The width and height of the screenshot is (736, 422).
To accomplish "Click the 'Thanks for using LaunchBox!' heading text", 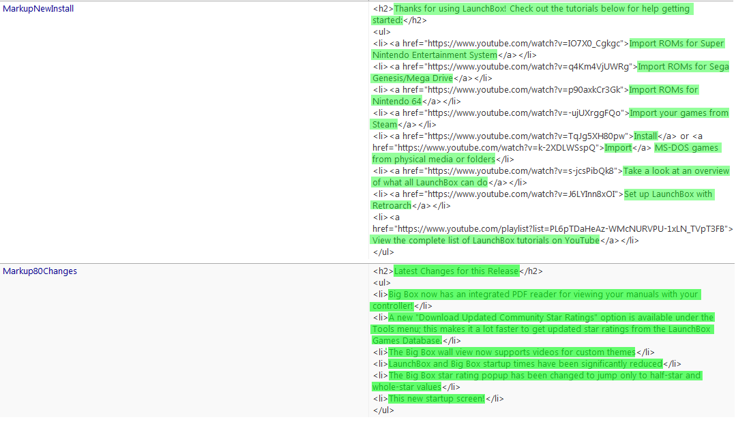I will coord(452,8).
